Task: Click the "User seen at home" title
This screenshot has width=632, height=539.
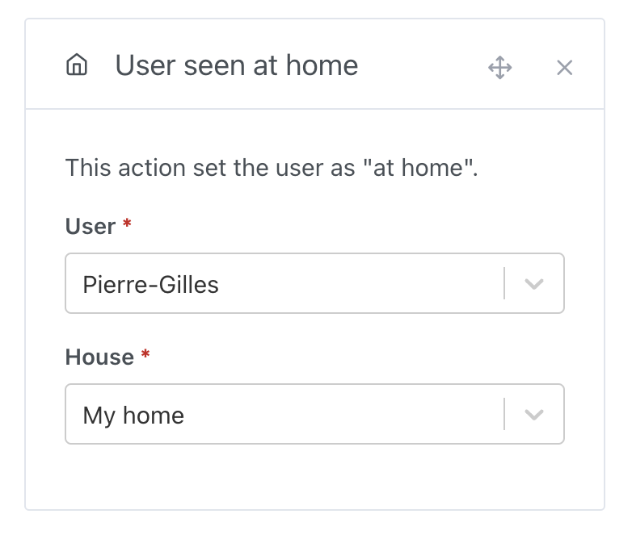Action: 236,65
